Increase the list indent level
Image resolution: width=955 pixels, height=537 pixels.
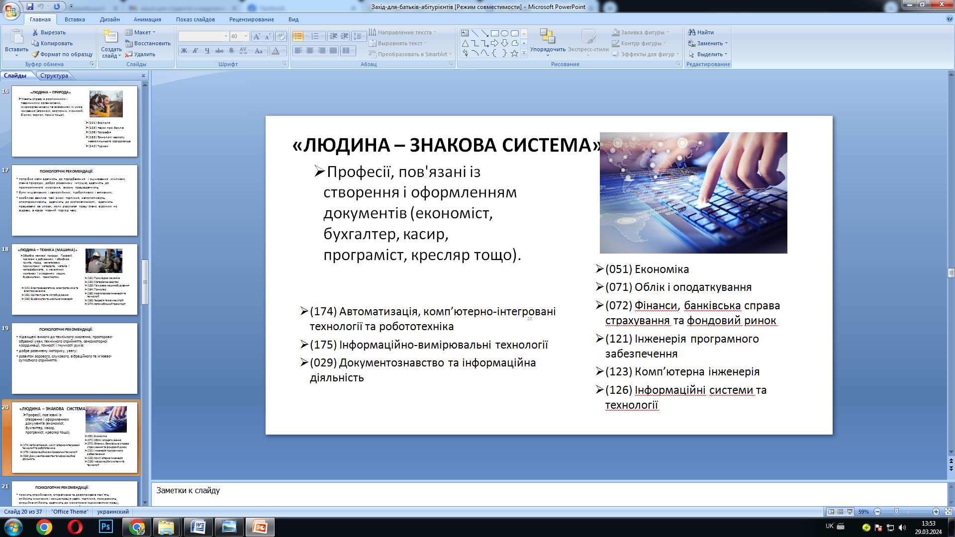click(x=344, y=36)
